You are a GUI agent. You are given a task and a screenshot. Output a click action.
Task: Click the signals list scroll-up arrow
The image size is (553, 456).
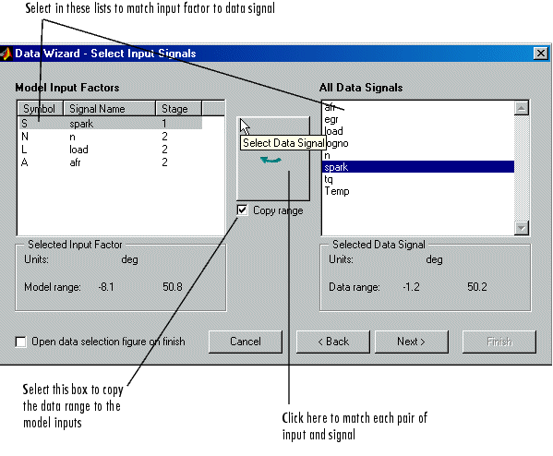coord(522,108)
